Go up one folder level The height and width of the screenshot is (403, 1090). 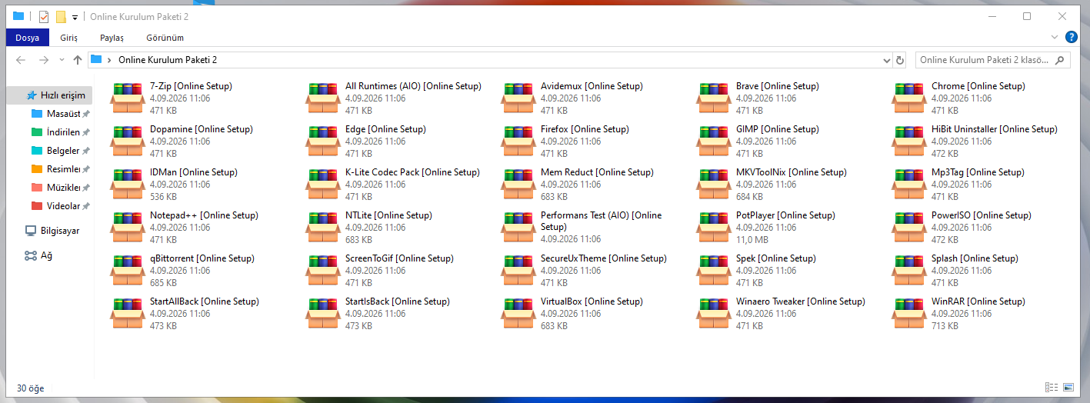(x=78, y=60)
